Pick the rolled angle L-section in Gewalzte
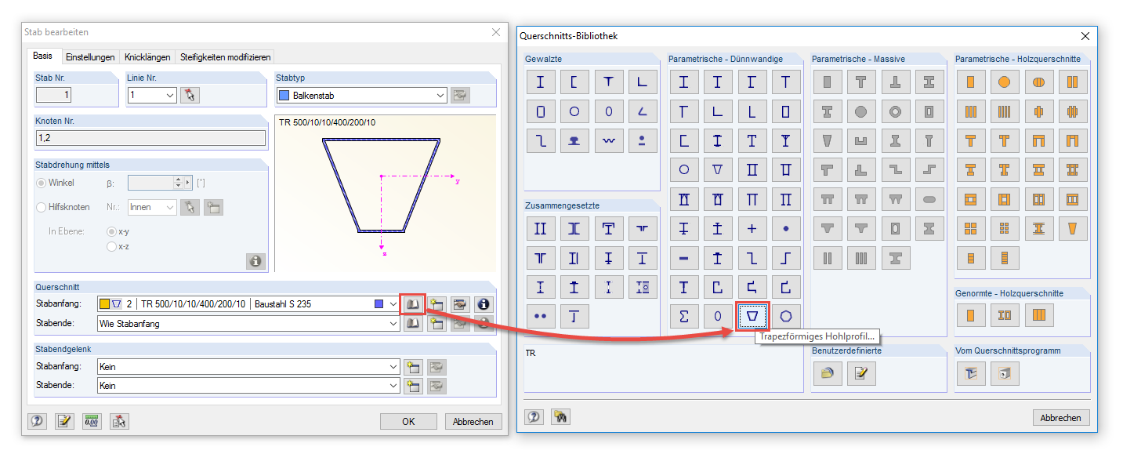Image resolution: width=1123 pixels, height=454 pixels. click(x=643, y=82)
